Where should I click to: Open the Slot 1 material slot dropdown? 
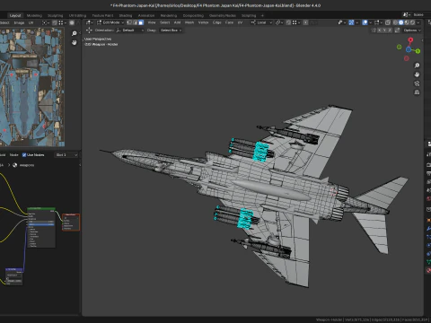(66, 155)
